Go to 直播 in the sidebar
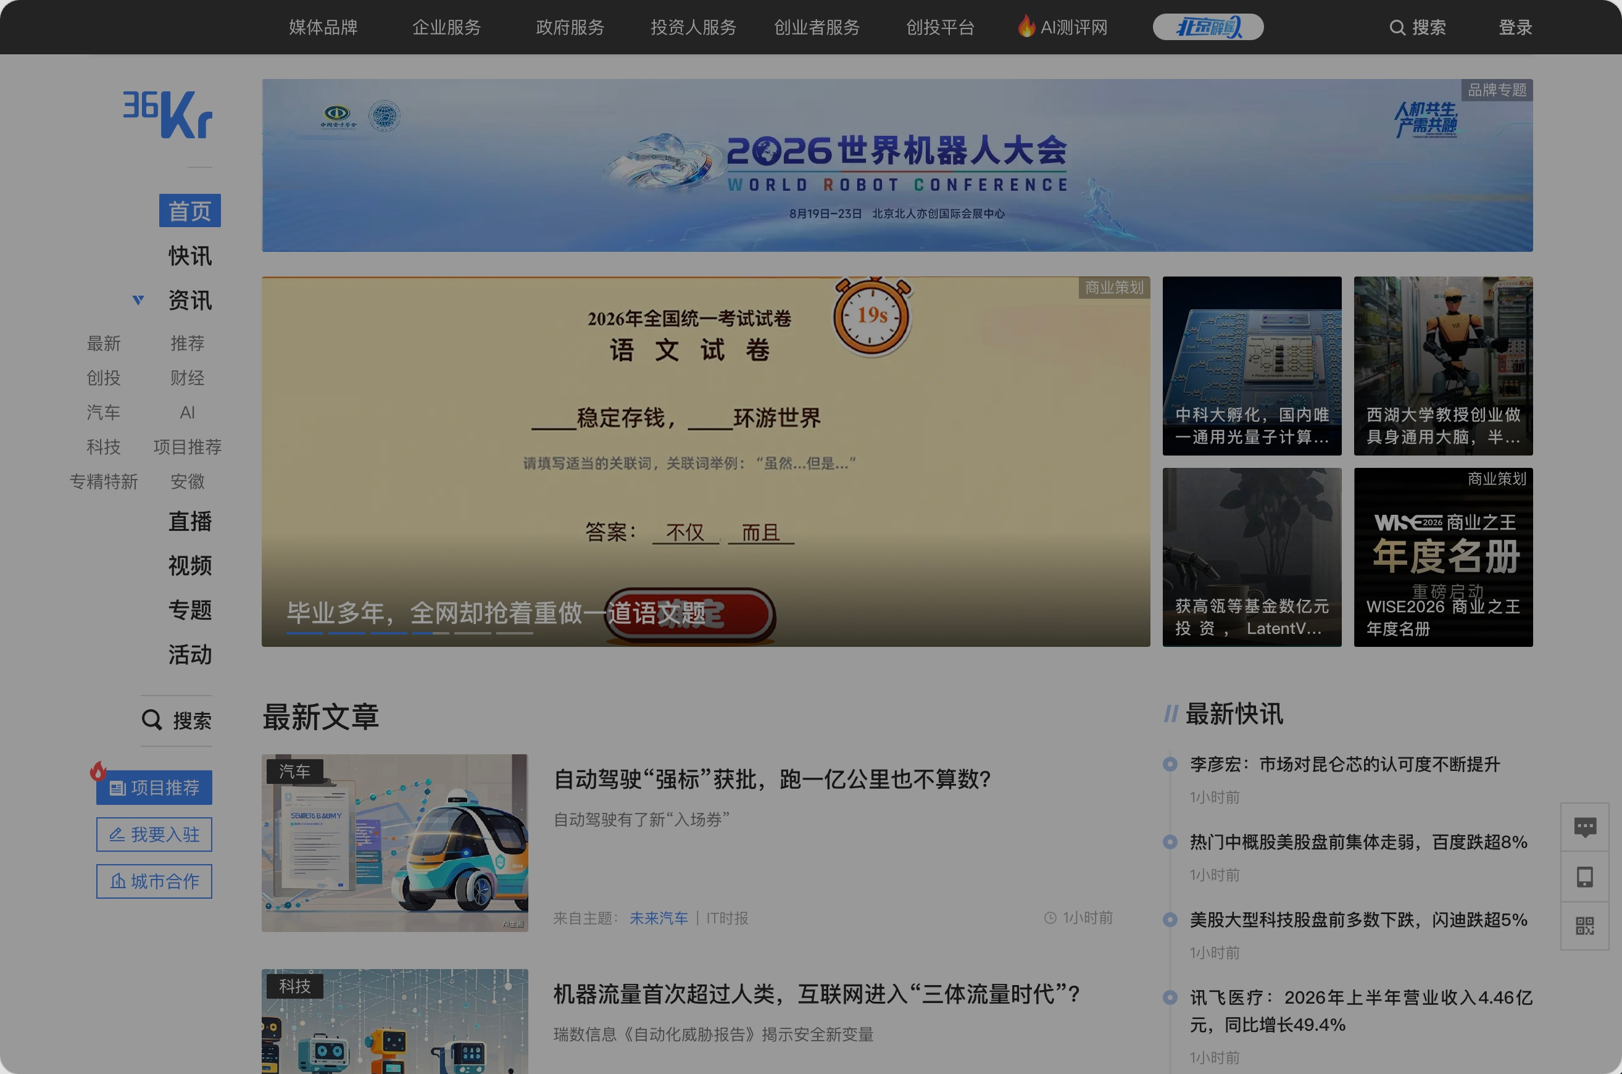 189,521
